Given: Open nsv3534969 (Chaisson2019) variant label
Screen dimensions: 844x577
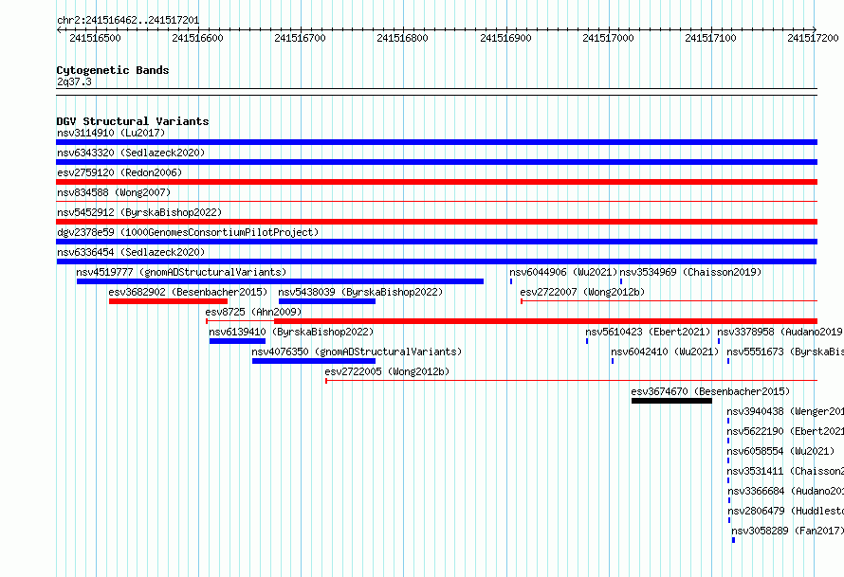Looking at the screenshot, I should [690, 272].
